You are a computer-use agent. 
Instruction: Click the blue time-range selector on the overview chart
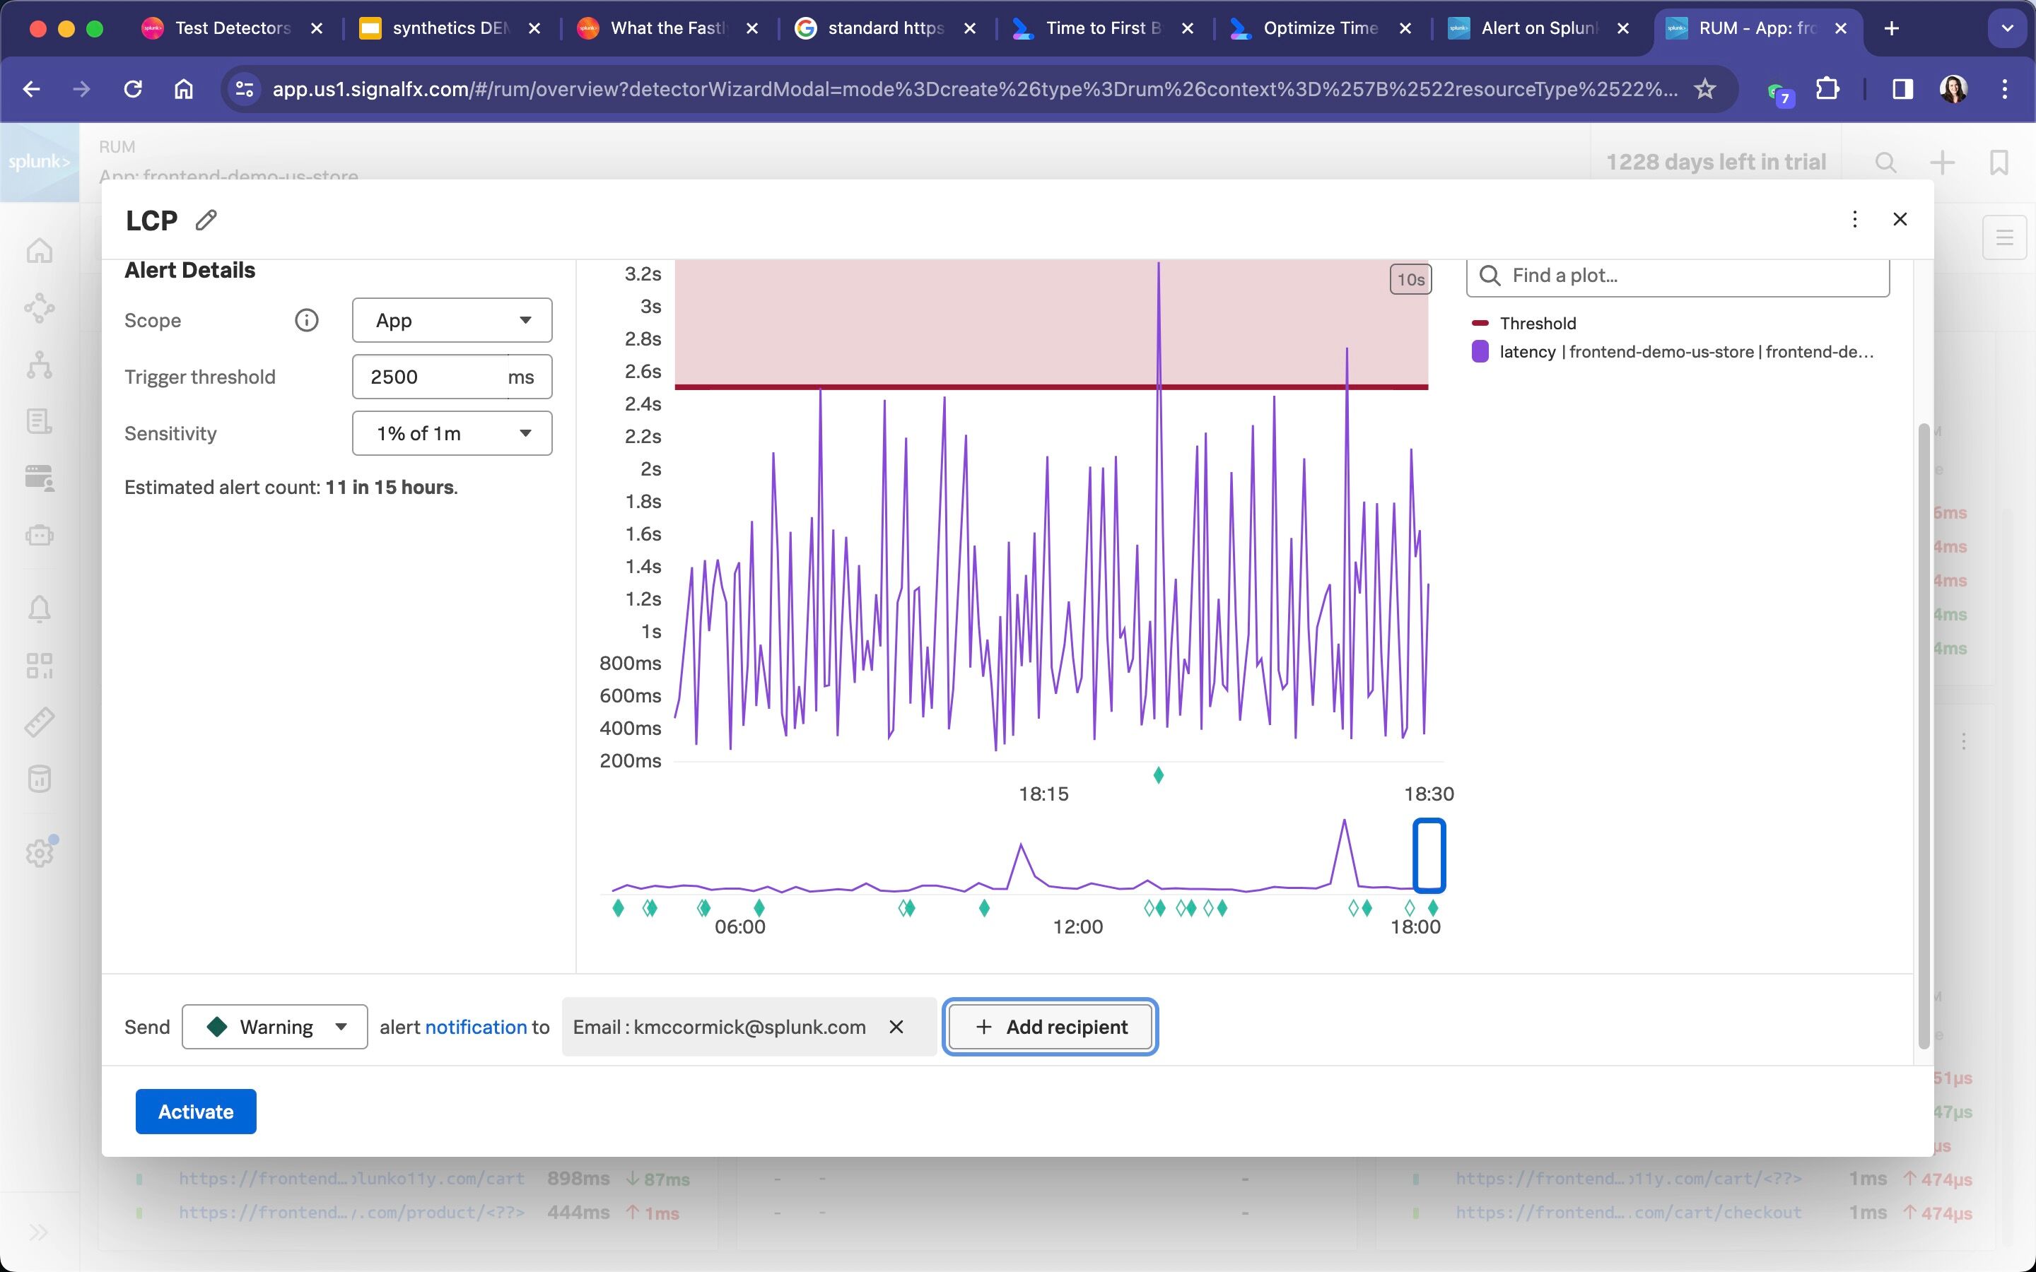1429,856
